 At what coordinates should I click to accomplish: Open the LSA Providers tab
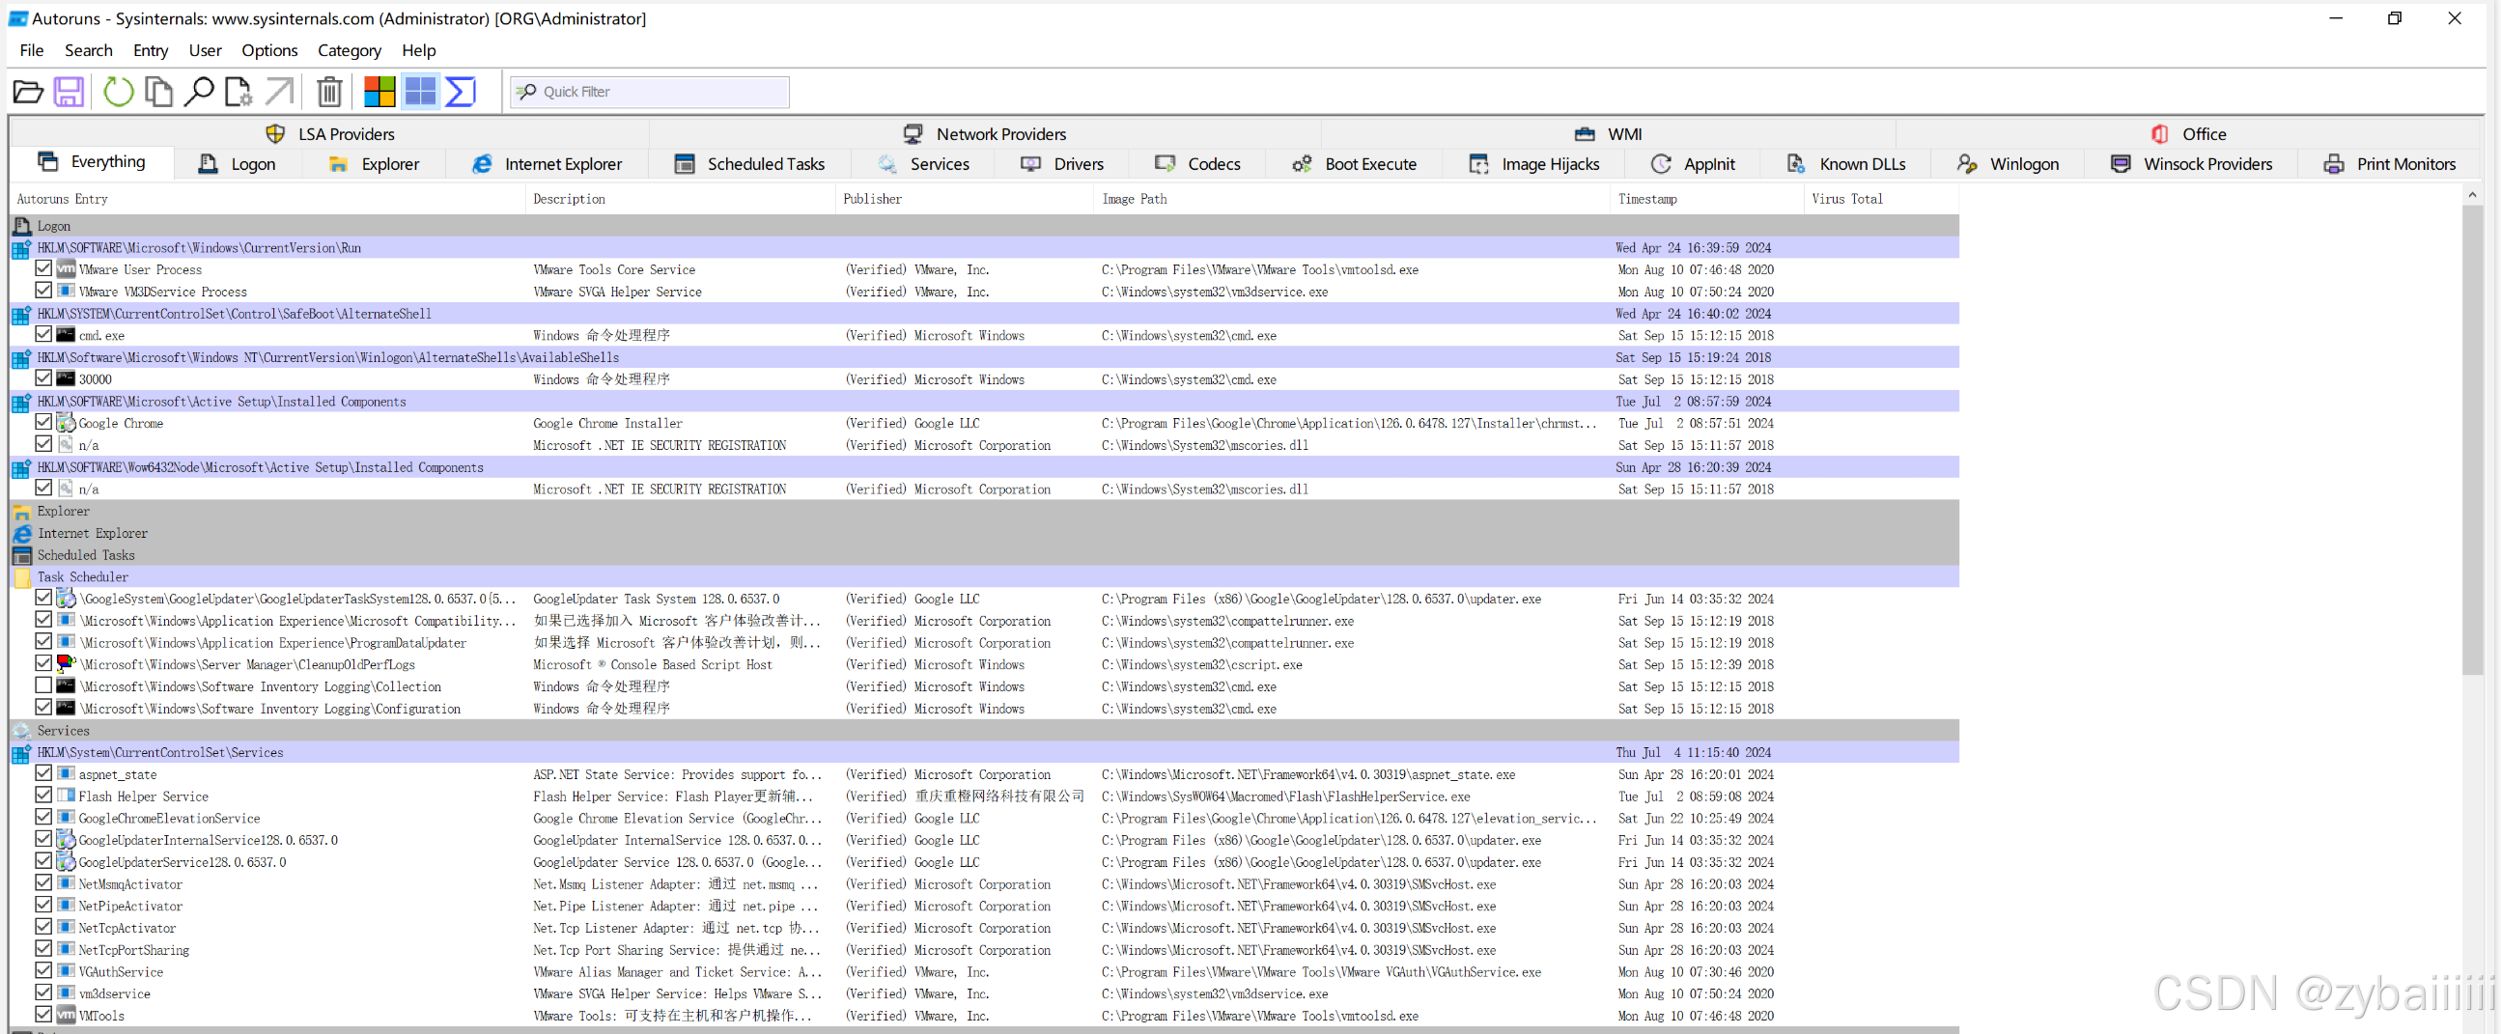[330, 134]
